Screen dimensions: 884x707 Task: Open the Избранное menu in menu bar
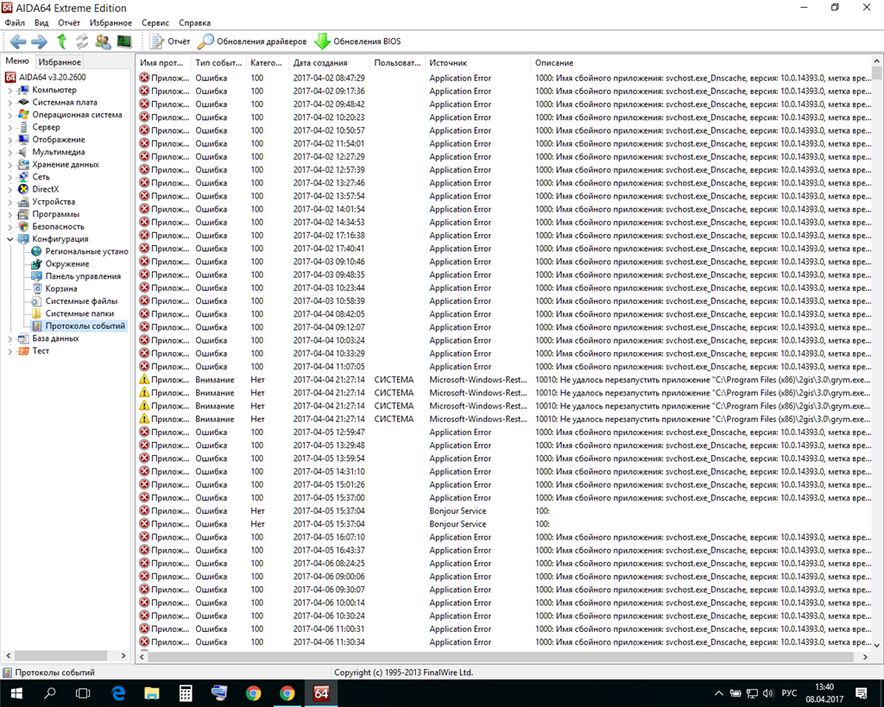pyautogui.click(x=110, y=22)
